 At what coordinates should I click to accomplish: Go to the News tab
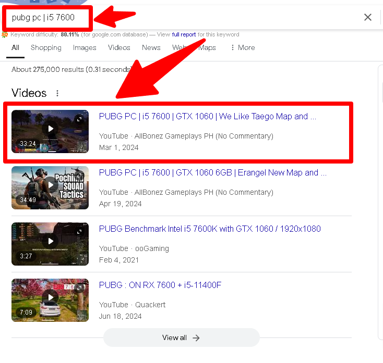pos(151,47)
